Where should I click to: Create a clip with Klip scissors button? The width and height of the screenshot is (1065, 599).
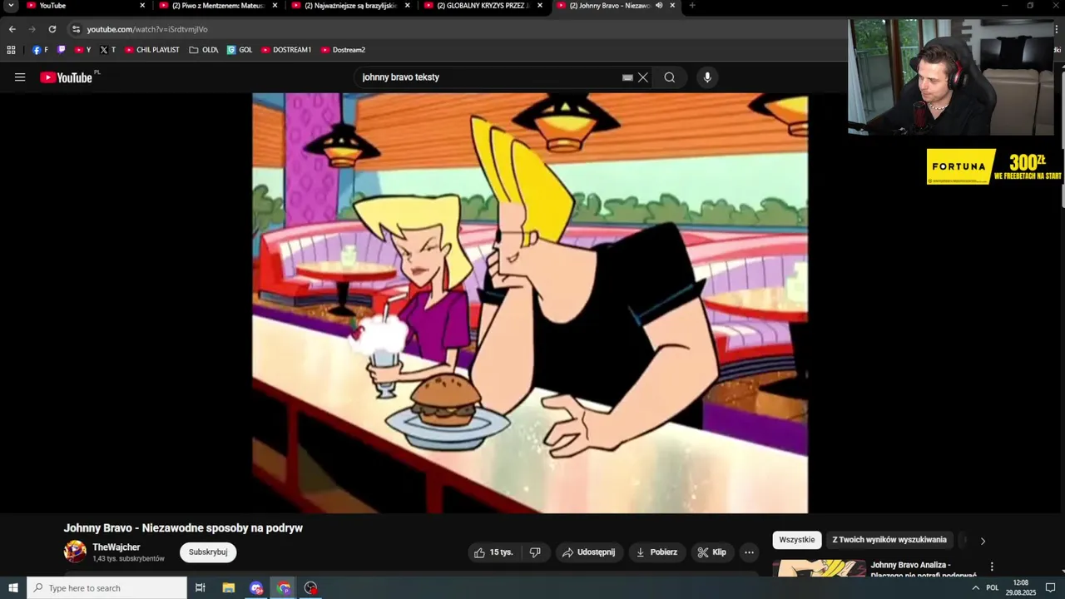click(712, 552)
